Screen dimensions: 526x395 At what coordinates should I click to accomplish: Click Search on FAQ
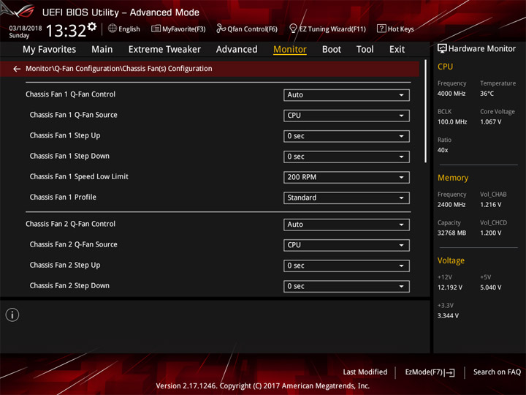tap(497, 372)
